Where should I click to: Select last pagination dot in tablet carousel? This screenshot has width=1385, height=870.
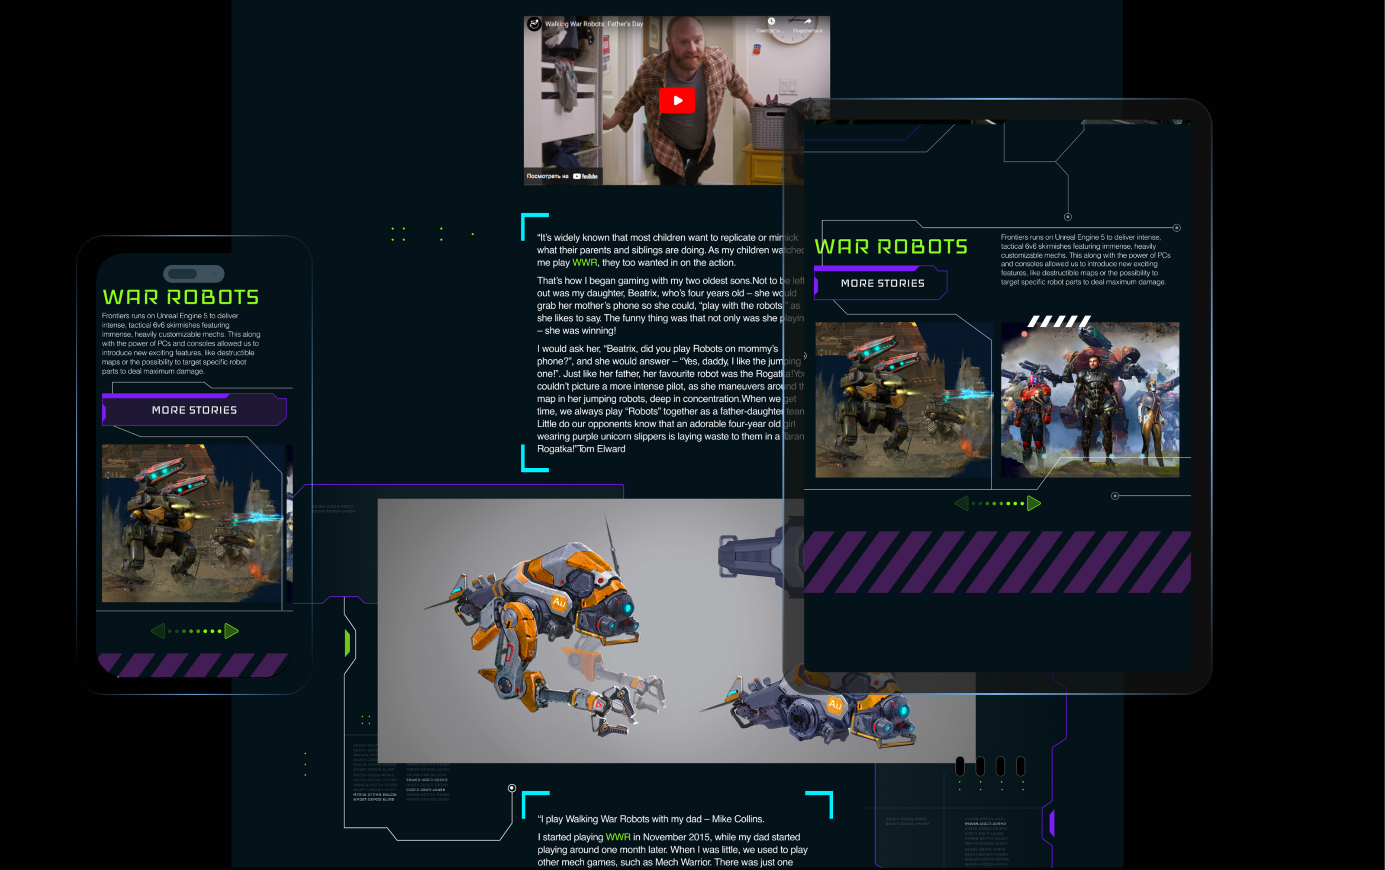point(1022,503)
